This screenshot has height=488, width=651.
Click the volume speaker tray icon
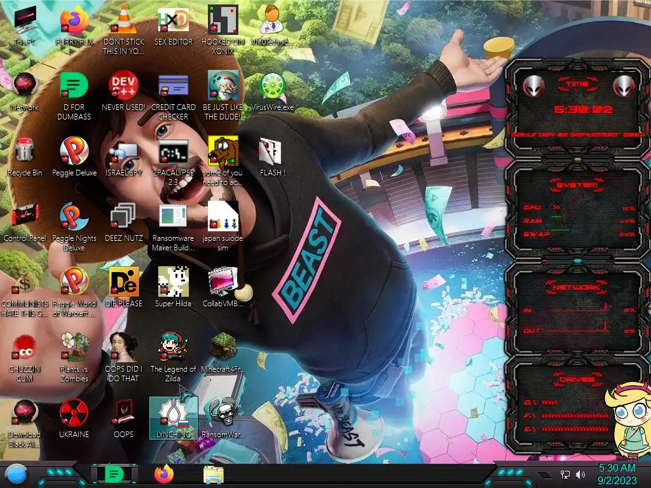click(x=580, y=474)
